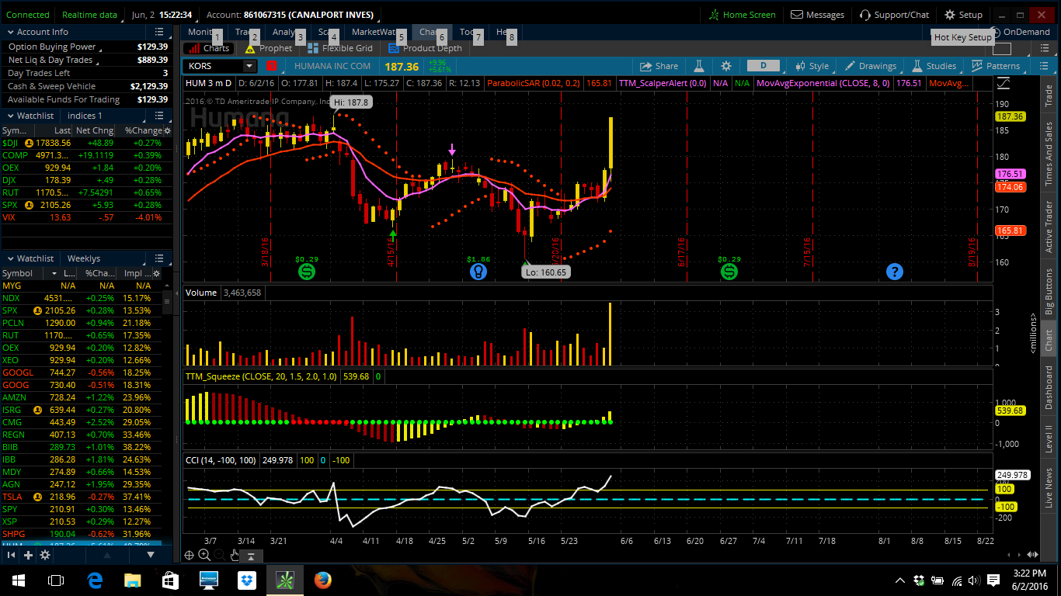
Task: Click the D timeframe button
Action: [764, 66]
